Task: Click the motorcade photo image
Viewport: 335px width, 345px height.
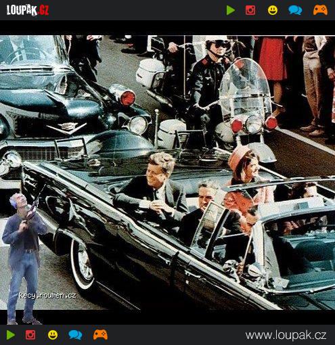Action: pyautogui.click(x=167, y=172)
